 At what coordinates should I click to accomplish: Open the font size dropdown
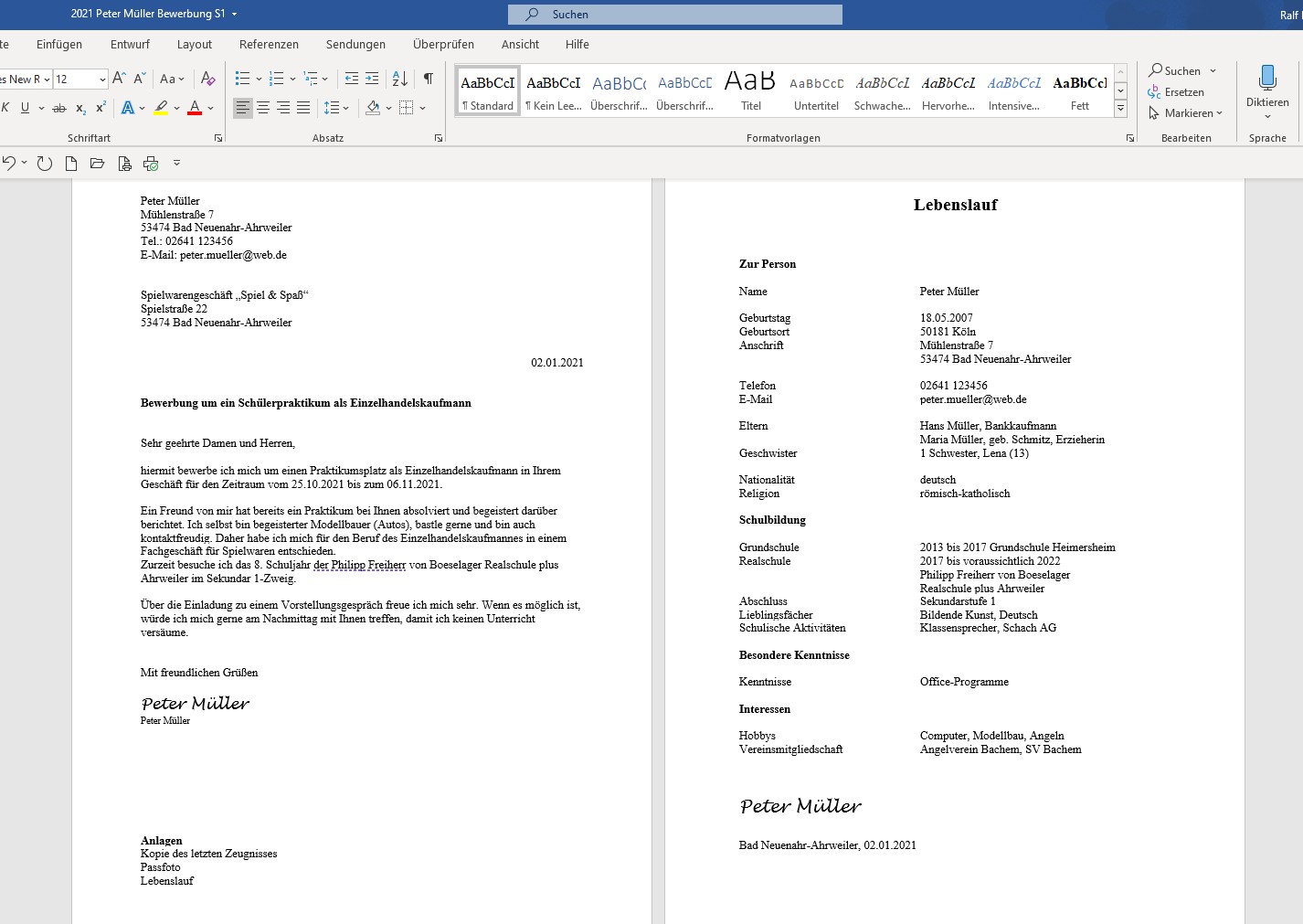[102, 80]
